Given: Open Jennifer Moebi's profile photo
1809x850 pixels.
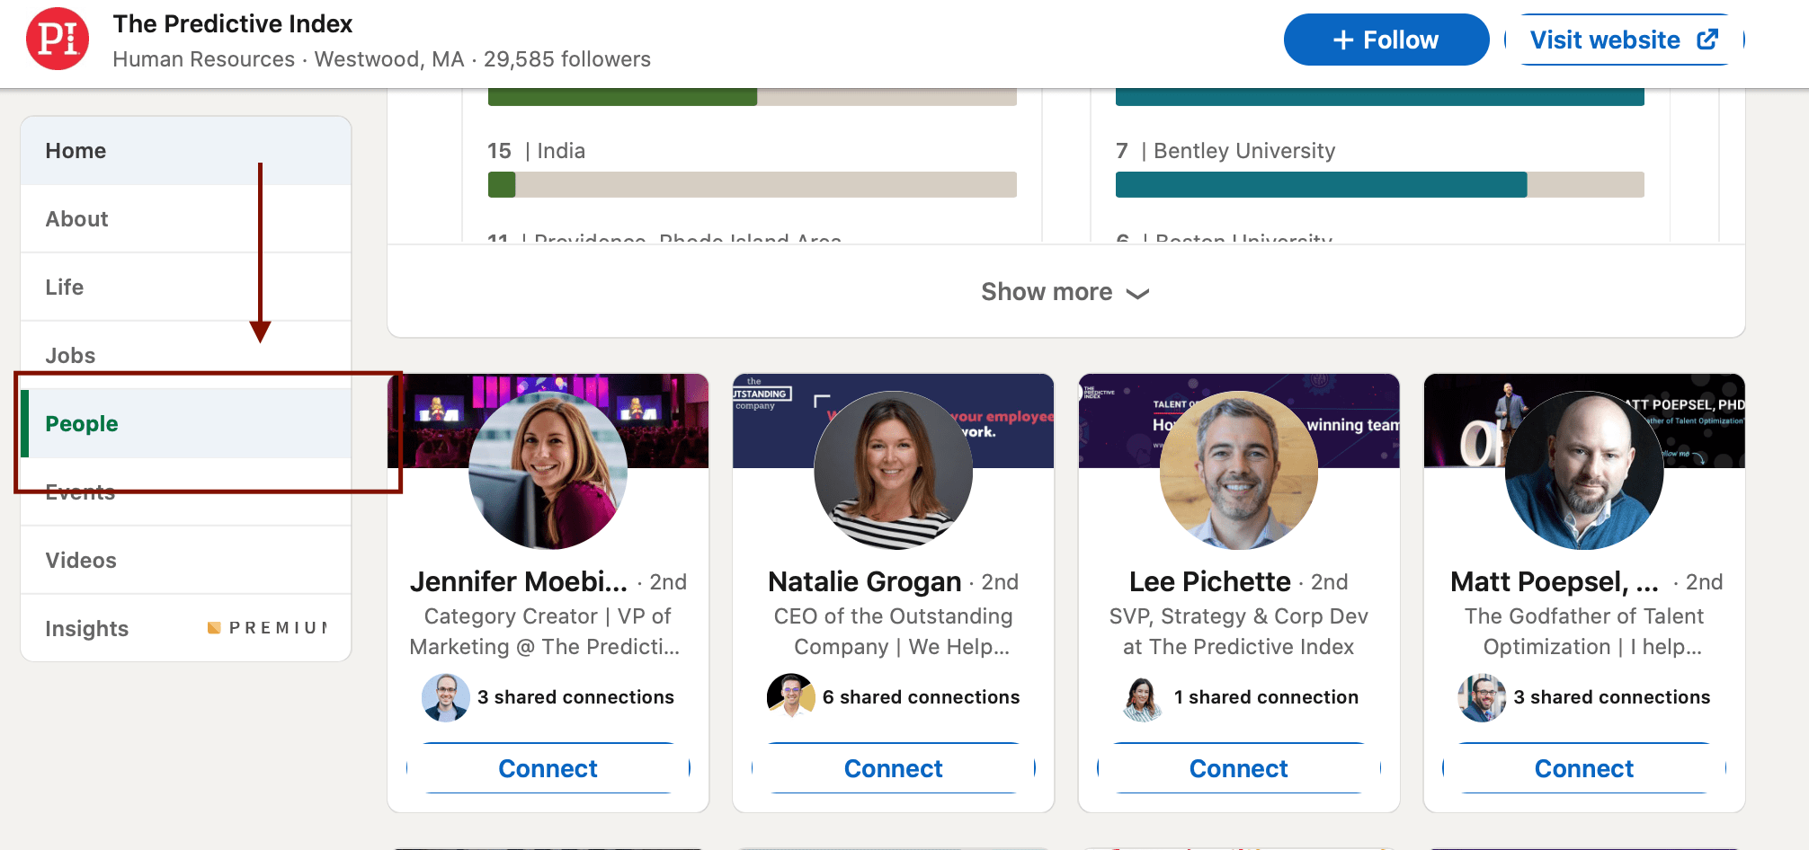Looking at the screenshot, I should tap(548, 470).
